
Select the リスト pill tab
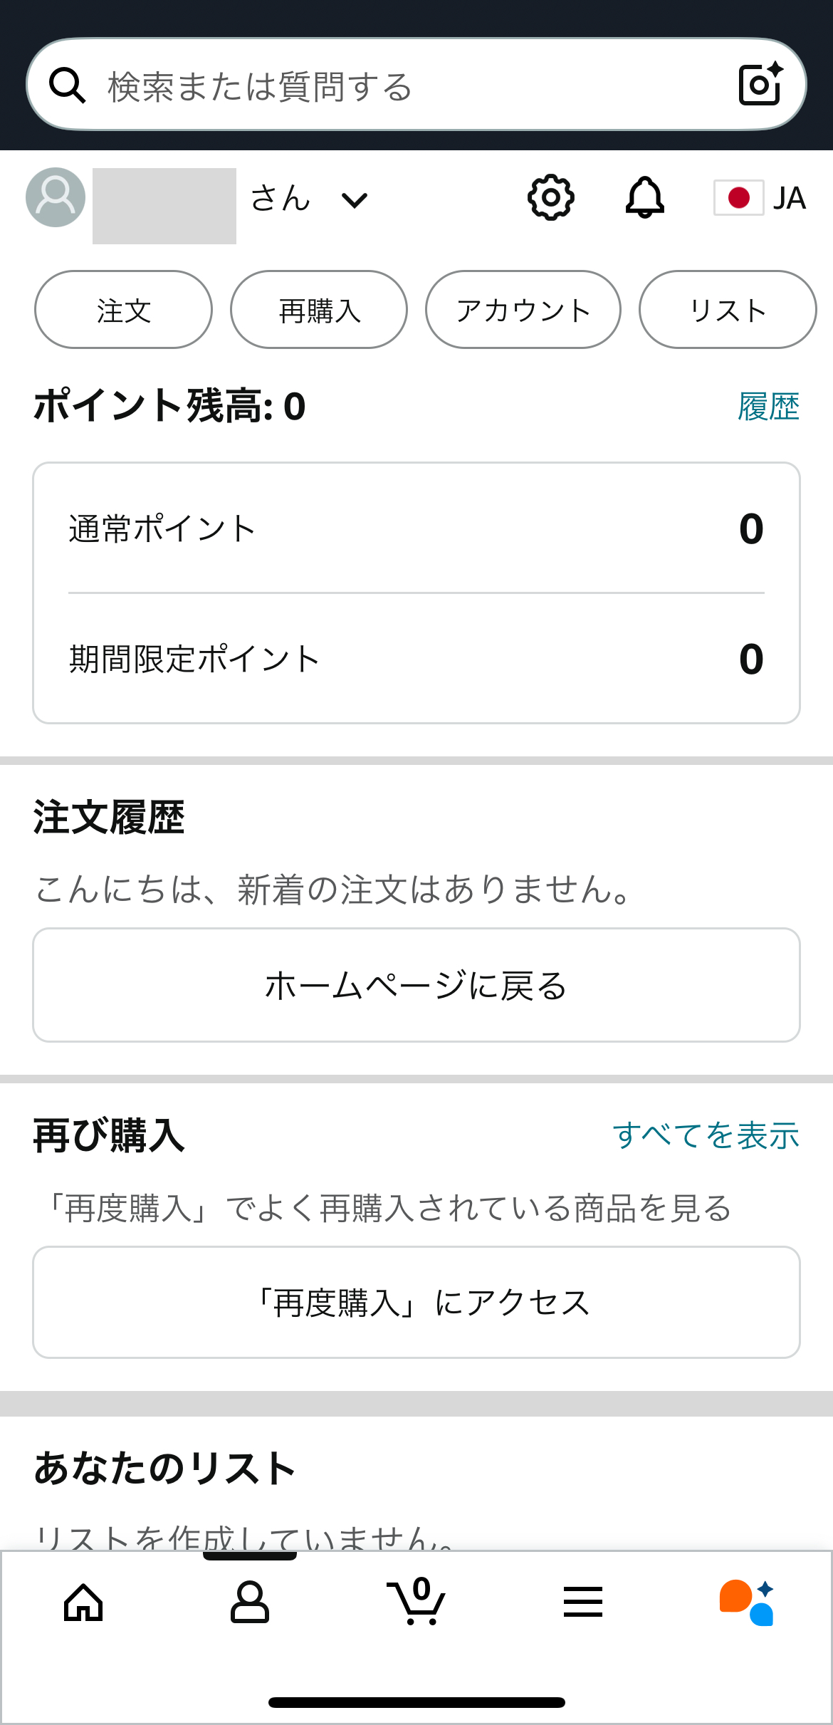click(x=728, y=310)
